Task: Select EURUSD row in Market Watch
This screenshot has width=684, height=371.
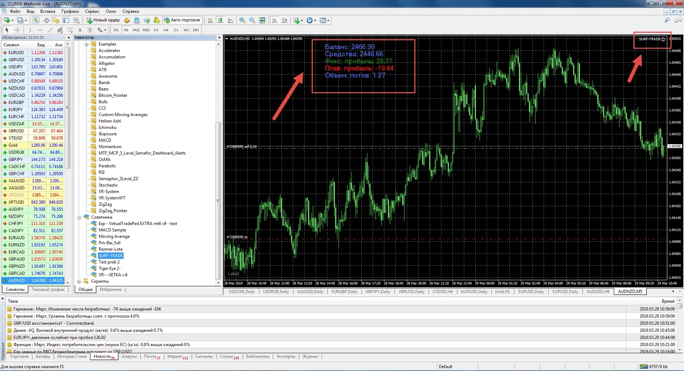Action: pos(33,53)
